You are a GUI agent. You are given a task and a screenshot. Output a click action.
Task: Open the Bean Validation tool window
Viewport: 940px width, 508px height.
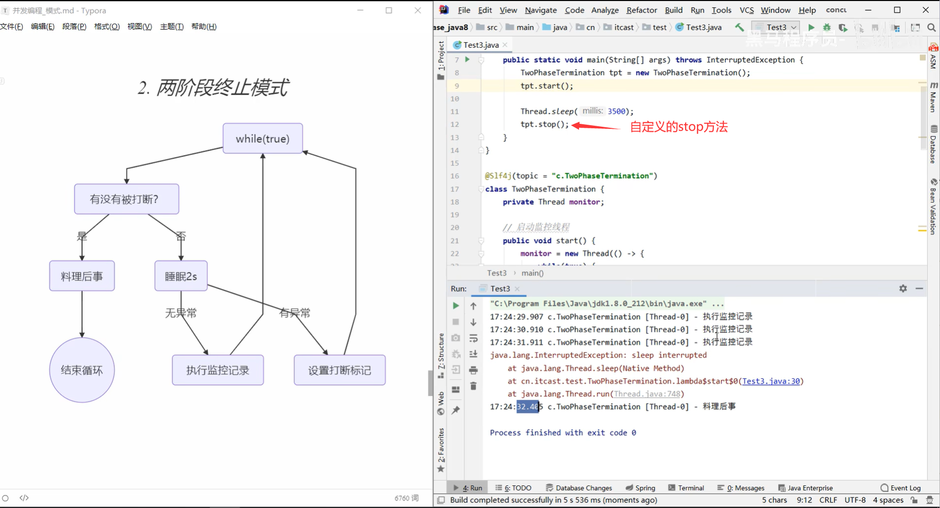point(933,206)
